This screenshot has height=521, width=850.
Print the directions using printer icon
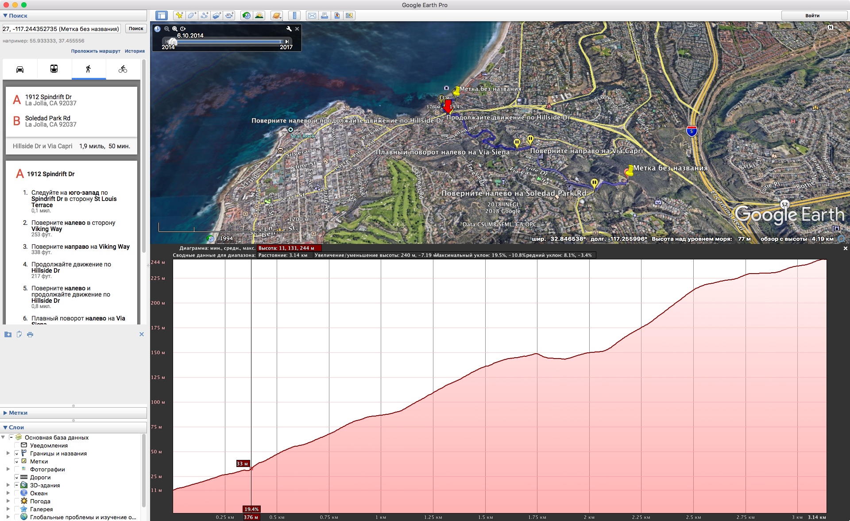(30, 334)
